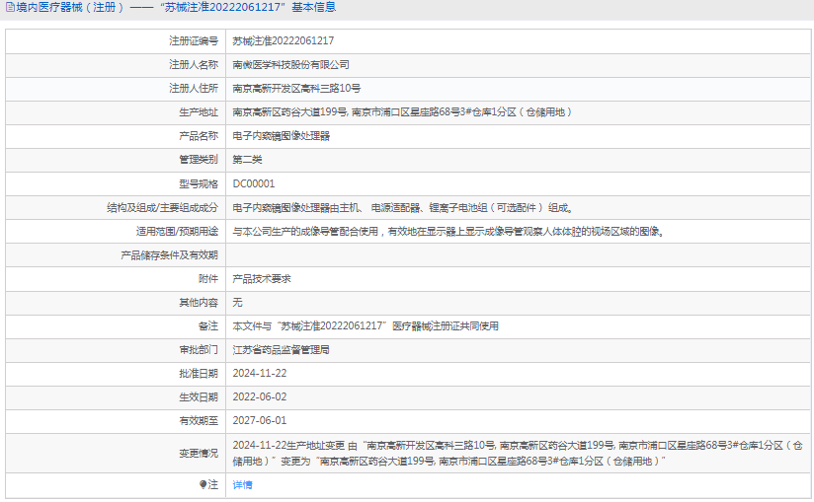Click the 生产地址 label

[x=199, y=112]
